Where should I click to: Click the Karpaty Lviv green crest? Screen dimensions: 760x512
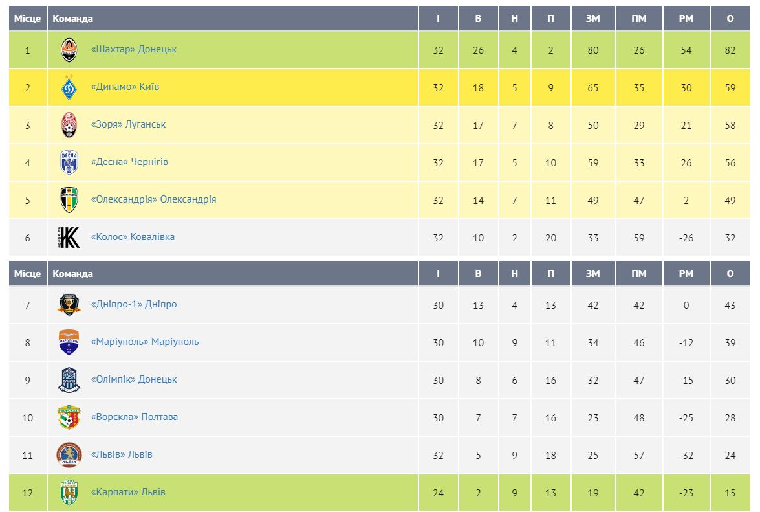point(69,493)
